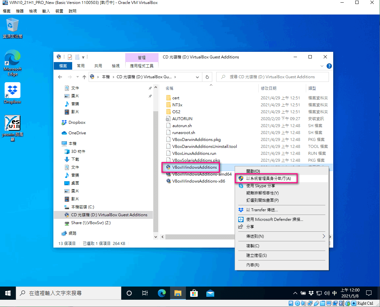Image resolution: width=380 pixels, height=307 pixels.
Task: Click the audio icon in VirtualBox status bar
Action: point(304,303)
